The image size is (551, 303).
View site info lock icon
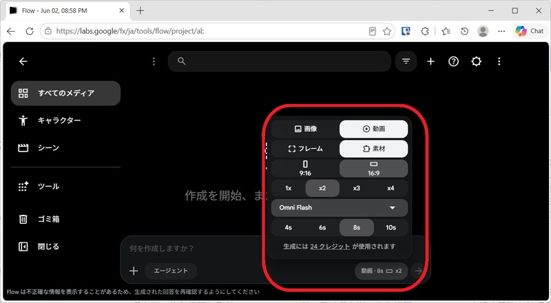pos(48,31)
